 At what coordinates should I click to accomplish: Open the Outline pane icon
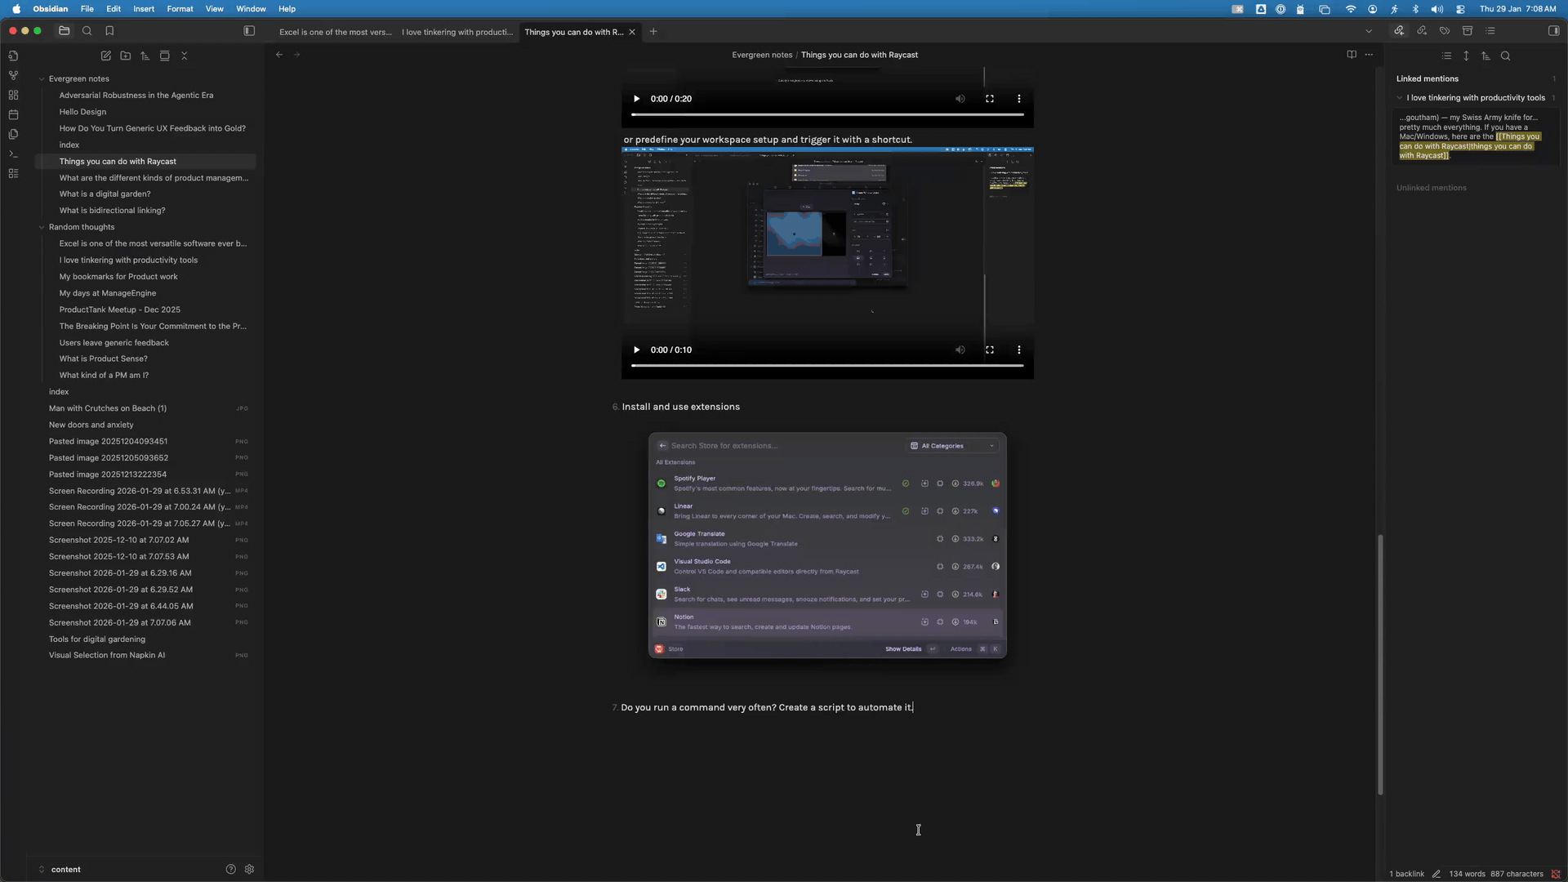point(1490,31)
